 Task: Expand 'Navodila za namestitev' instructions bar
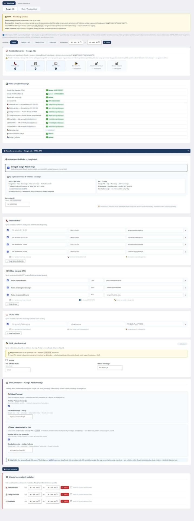96,151
